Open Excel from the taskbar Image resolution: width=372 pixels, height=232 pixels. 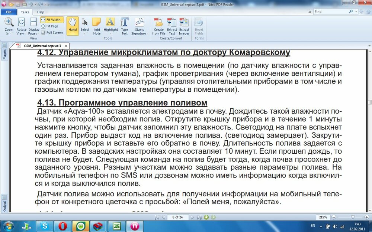(116, 226)
